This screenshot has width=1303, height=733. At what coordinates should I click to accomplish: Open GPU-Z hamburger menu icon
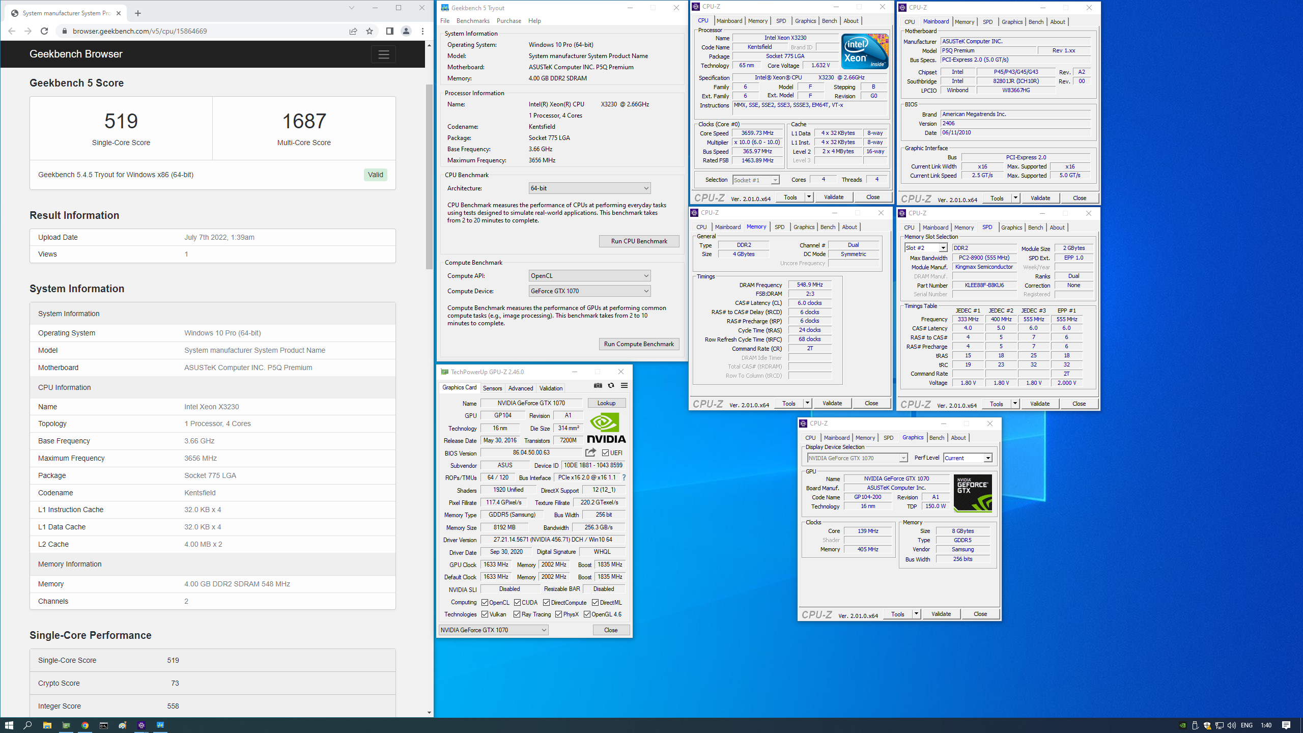[624, 385]
